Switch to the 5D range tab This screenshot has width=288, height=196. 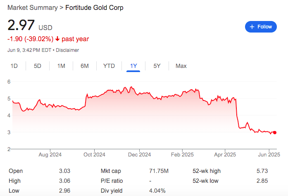click(x=38, y=66)
